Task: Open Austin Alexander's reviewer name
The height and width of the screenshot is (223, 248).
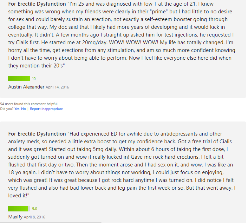Action: tap(26, 87)
